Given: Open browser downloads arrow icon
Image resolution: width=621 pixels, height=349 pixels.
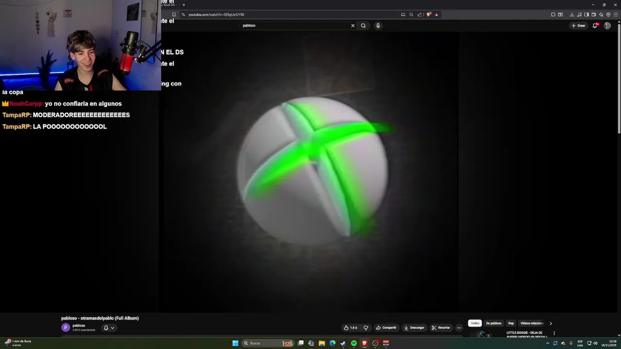Looking at the screenshot, I should click(x=572, y=15).
